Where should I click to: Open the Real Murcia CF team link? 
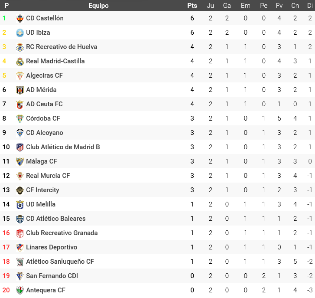[x=48, y=176]
